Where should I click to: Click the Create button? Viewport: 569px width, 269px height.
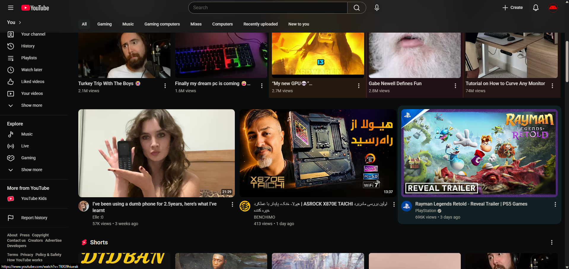[x=513, y=8]
